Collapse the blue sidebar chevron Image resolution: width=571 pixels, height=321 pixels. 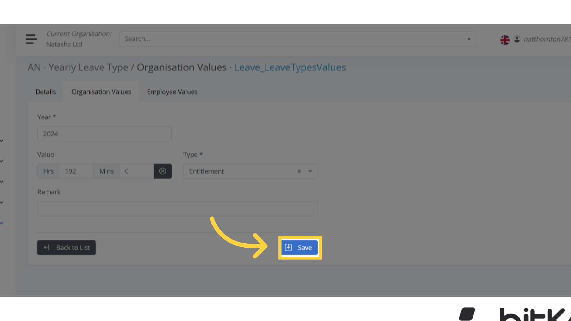tap(1, 223)
